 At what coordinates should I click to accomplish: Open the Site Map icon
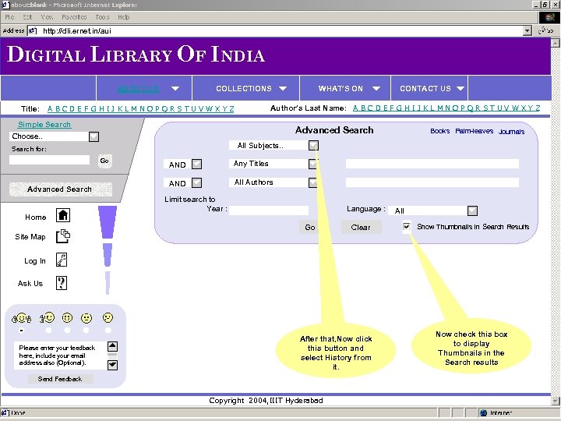(x=63, y=236)
